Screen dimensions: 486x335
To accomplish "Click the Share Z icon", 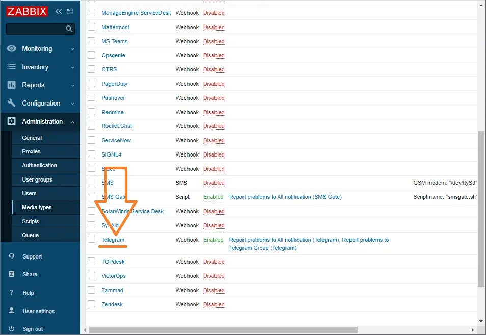I will click(x=12, y=274).
